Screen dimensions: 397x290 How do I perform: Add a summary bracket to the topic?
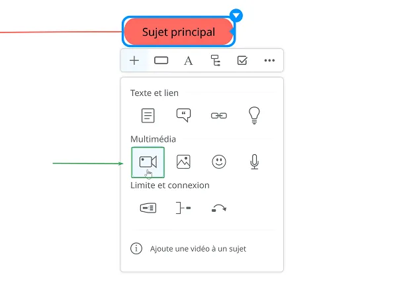[x=183, y=208]
